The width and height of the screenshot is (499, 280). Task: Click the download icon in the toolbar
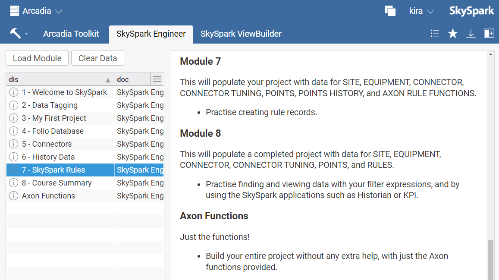(471, 33)
